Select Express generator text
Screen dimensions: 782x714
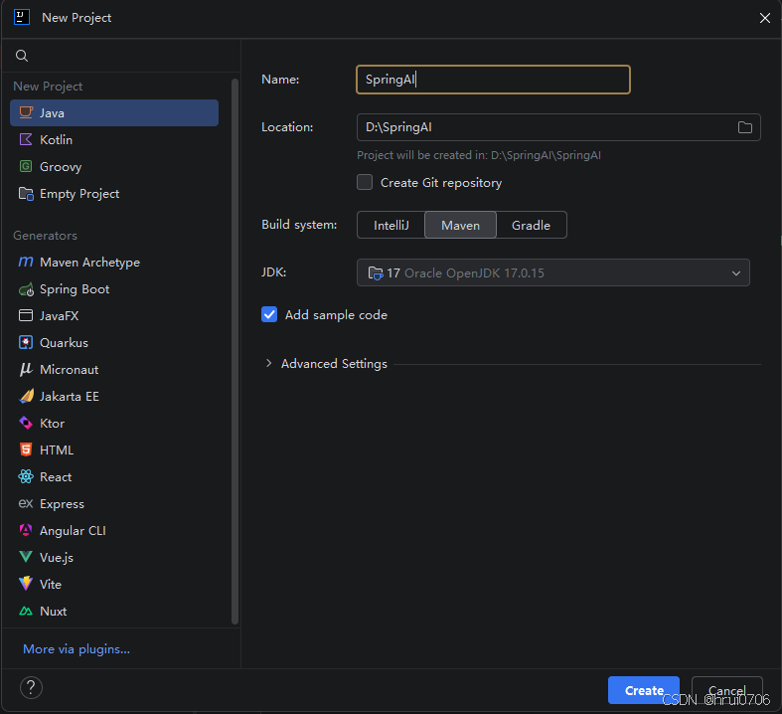tap(62, 504)
